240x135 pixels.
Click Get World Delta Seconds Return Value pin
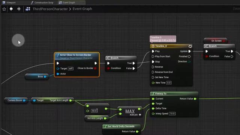(x=137, y=132)
